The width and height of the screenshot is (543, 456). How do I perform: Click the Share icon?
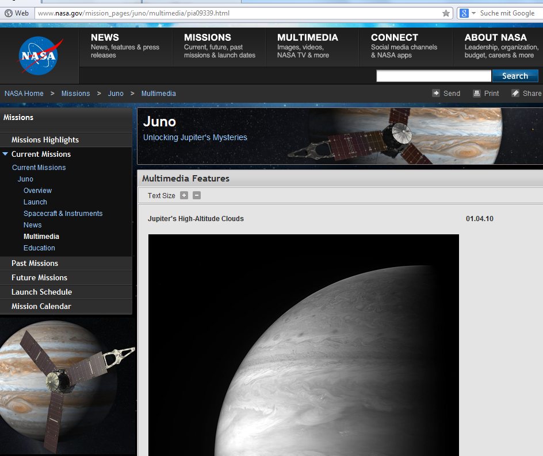click(515, 93)
